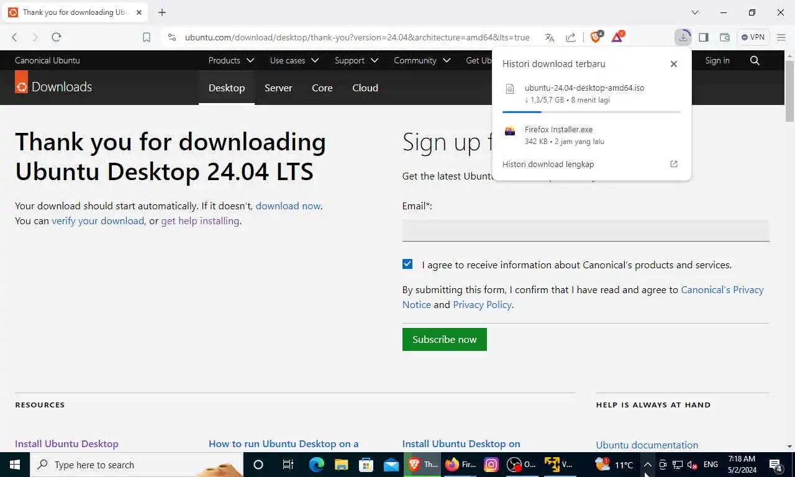Switch to the Cloud downloads tab
Image resolution: width=795 pixels, height=477 pixels.
click(365, 88)
